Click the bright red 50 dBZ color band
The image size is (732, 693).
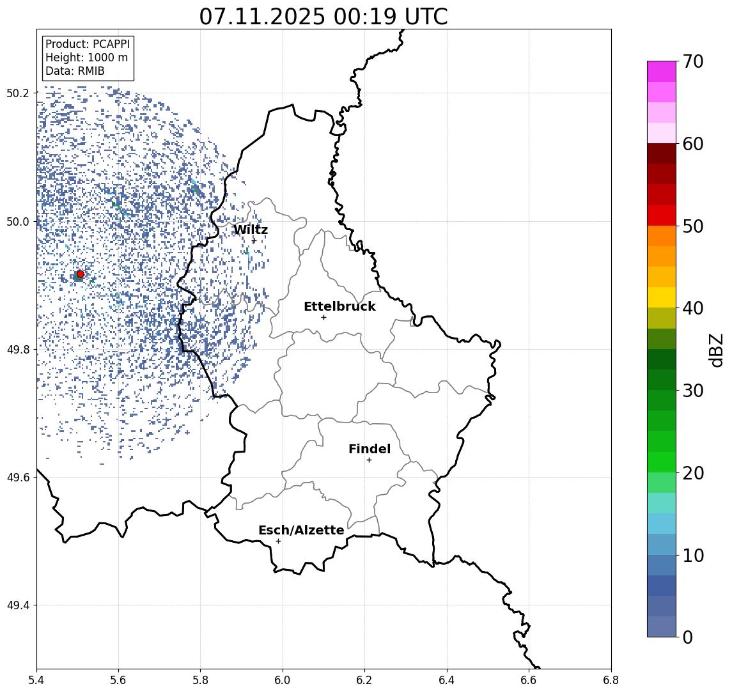(x=662, y=215)
